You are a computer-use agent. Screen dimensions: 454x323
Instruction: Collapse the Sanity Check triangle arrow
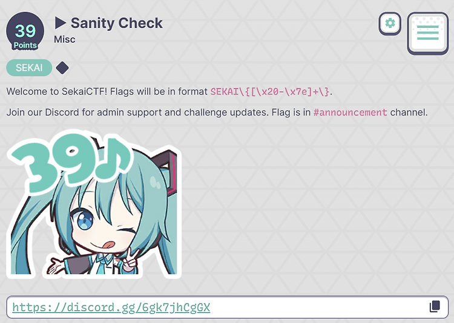click(60, 23)
